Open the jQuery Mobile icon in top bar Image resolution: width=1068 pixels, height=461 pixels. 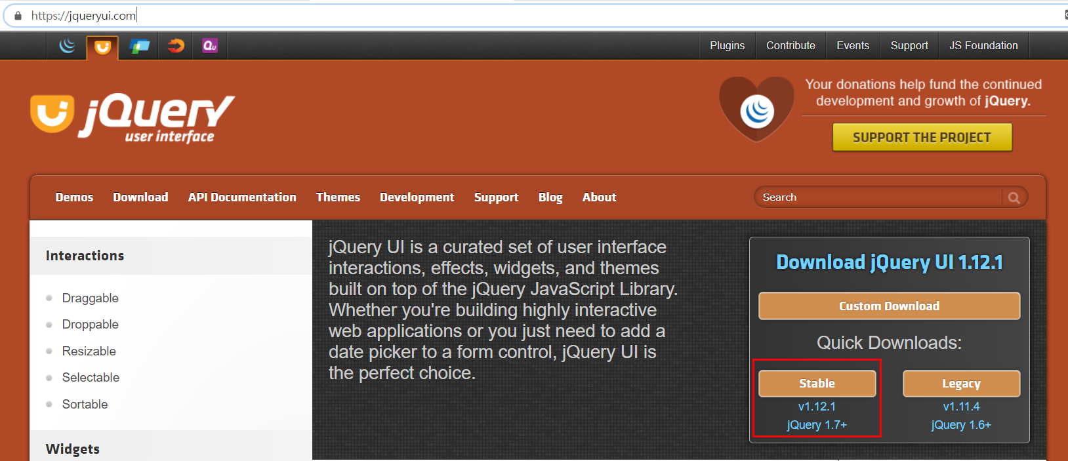(x=140, y=46)
